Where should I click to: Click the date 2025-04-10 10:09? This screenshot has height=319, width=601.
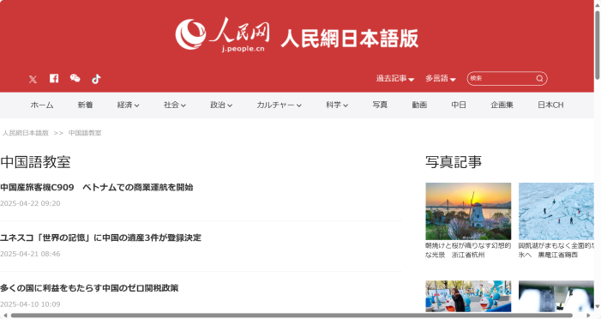click(30, 304)
